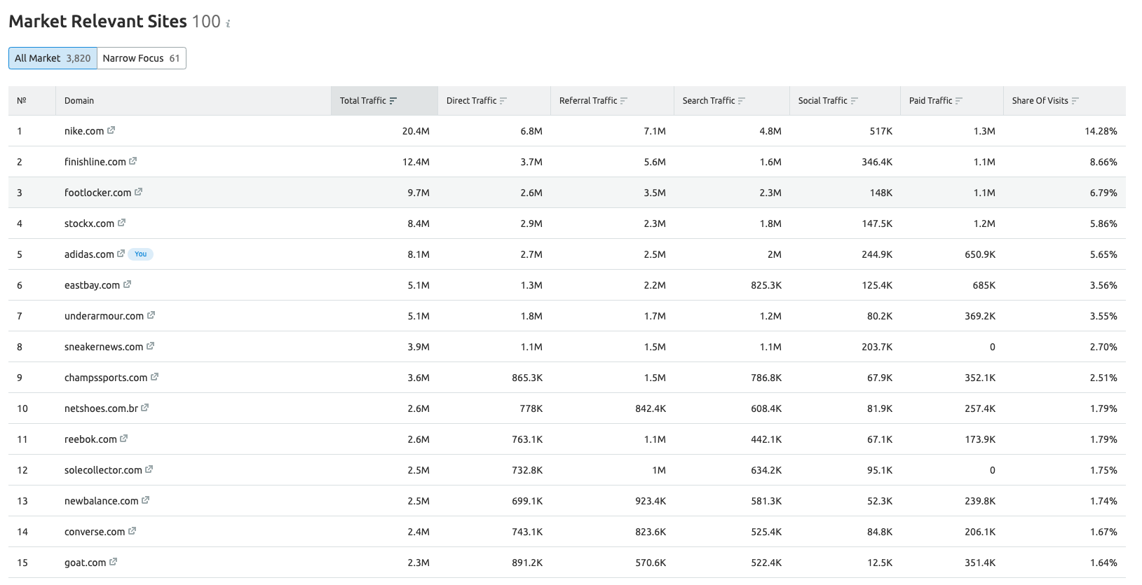Click sort icon in Share Of Visits header
1142x585 pixels.
point(1075,101)
